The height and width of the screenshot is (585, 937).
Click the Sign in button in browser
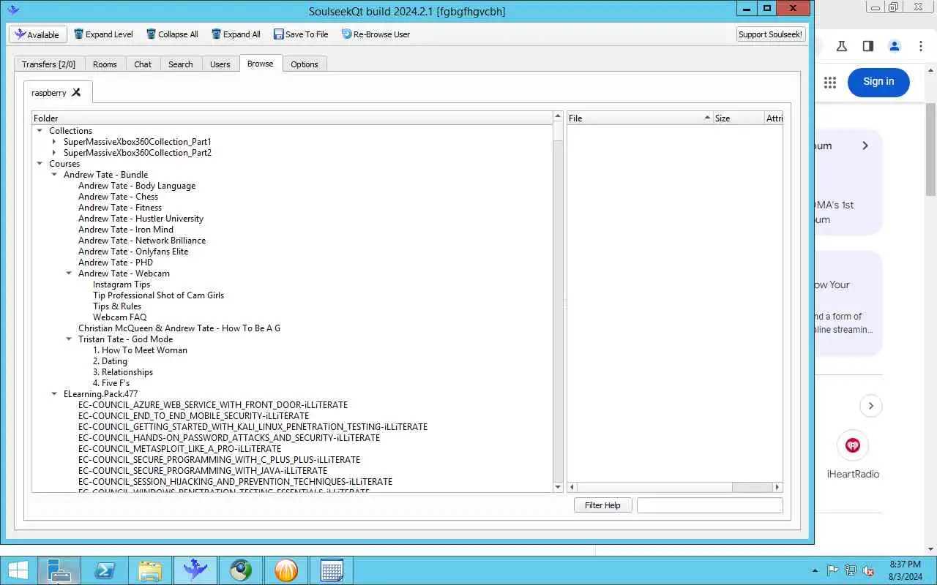coord(878,82)
